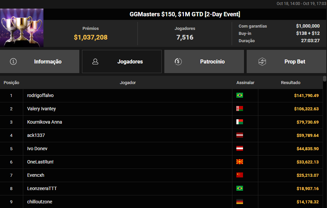Select player Ivo Donev

point(37,149)
